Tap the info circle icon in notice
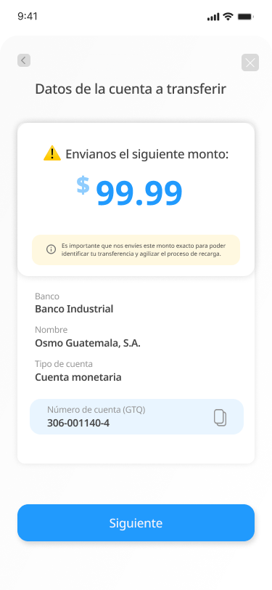Viewport: 272px width, 590px height. [x=51, y=249]
